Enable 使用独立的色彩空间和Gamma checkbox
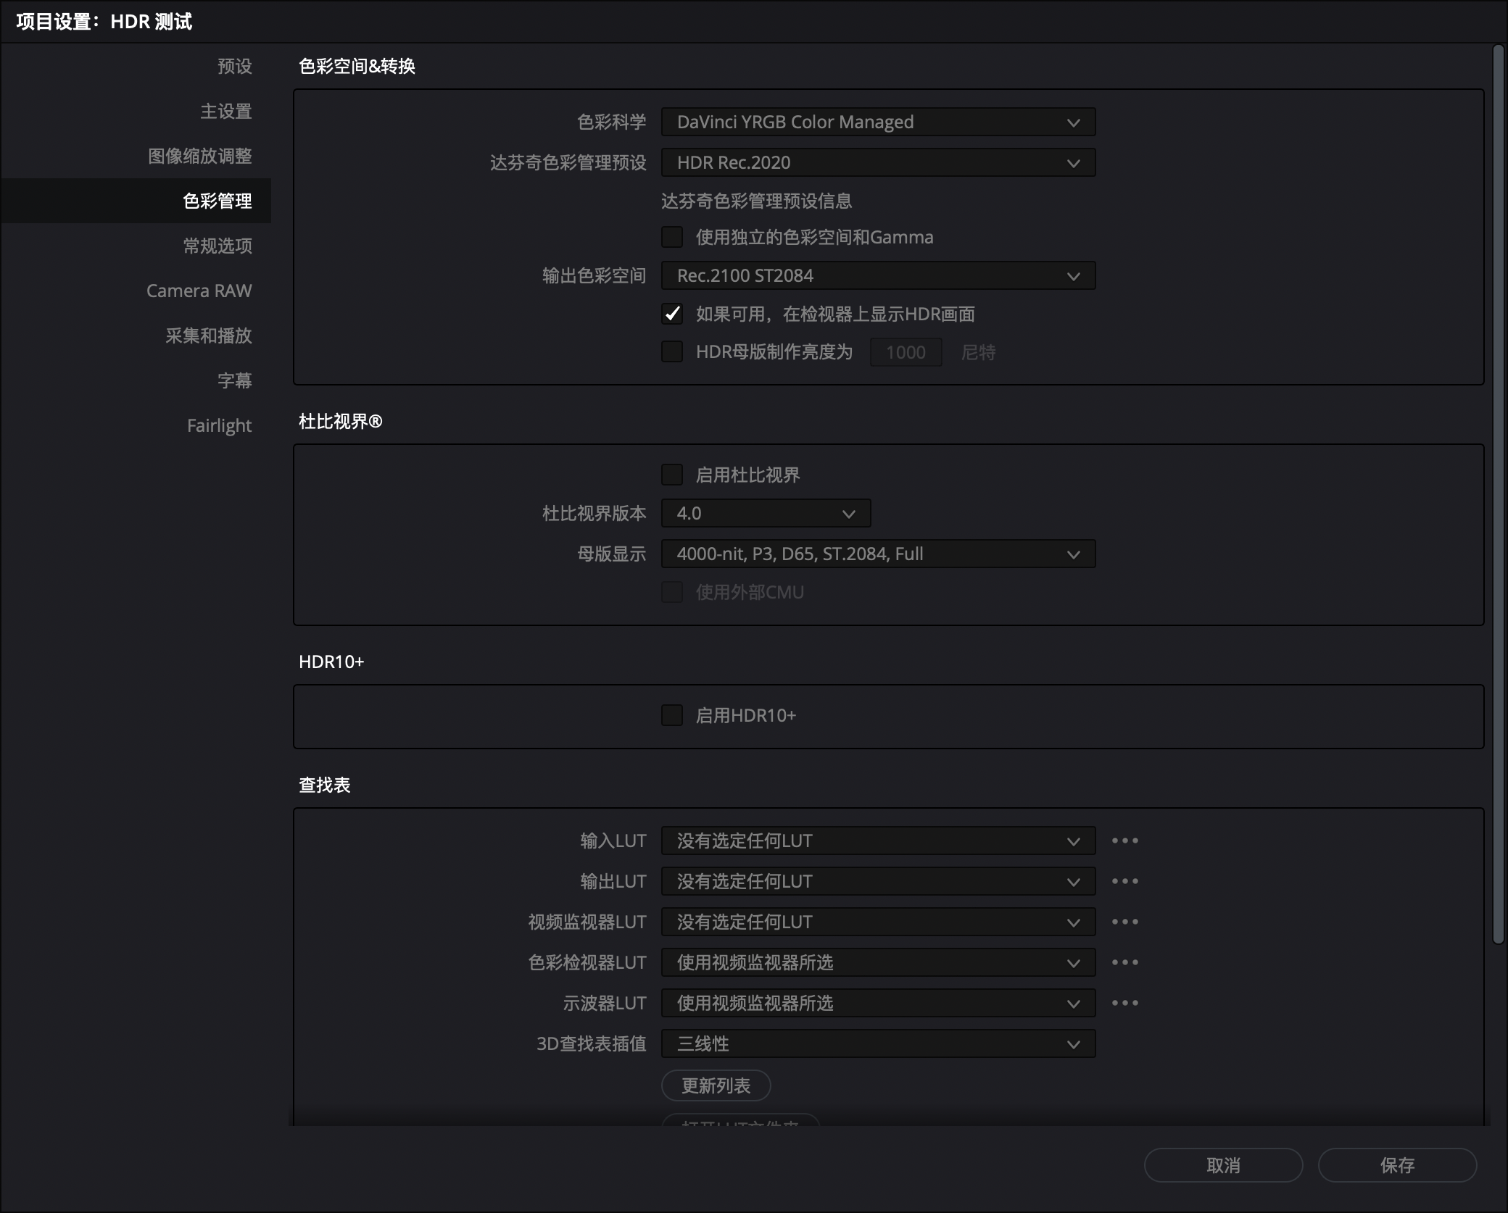This screenshot has width=1508, height=1213. tap(672, 237)
